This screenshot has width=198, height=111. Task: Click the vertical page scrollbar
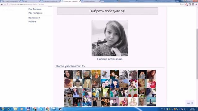197,54
